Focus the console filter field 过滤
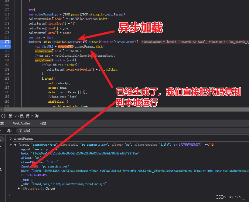The image size is (249, 202). [x=133, y=131]
